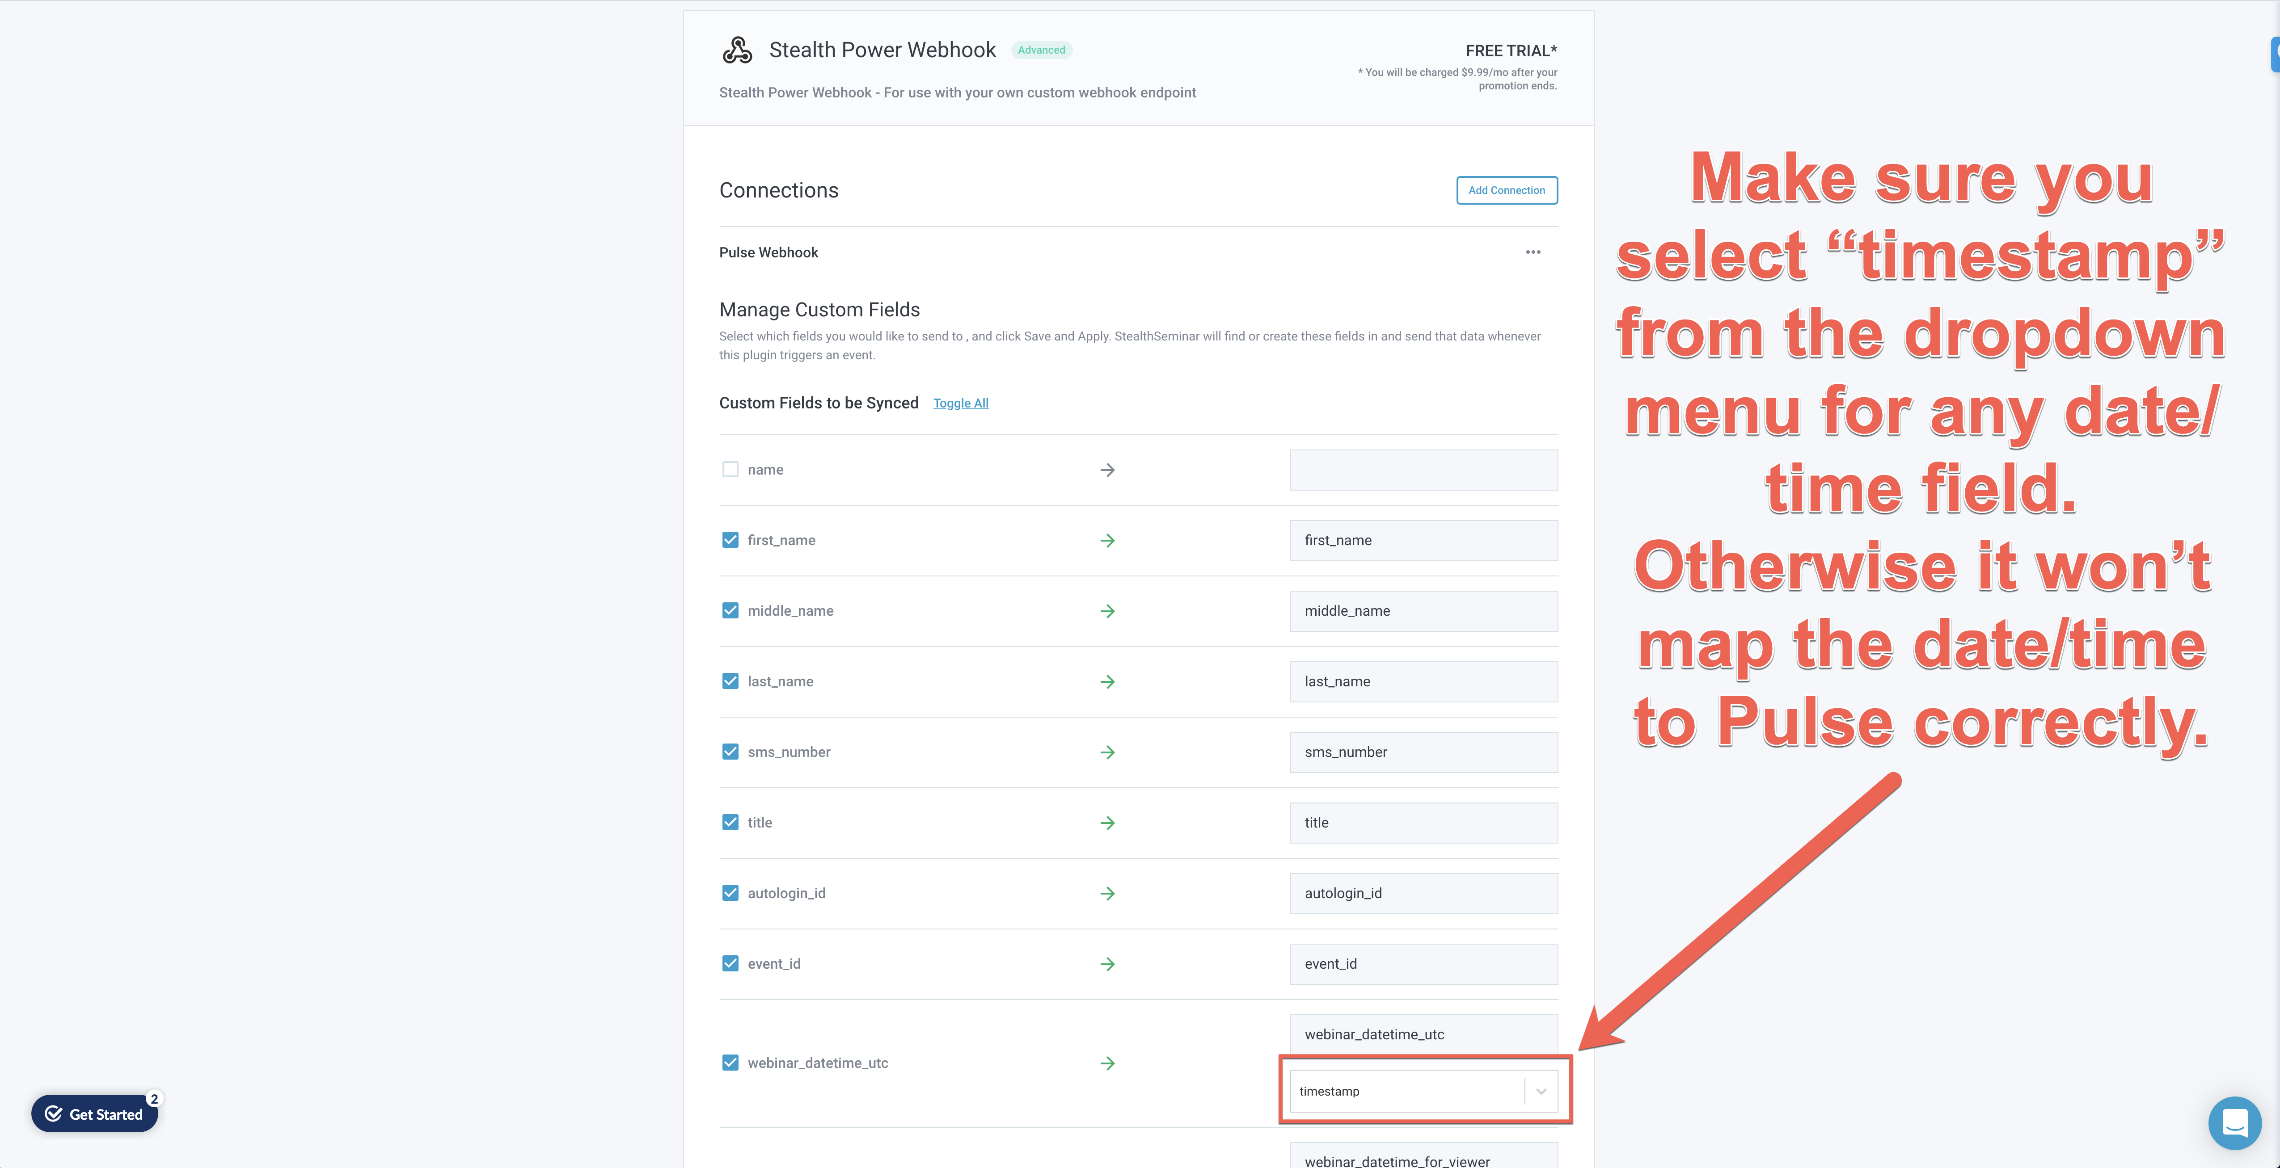Click the Stealth Power Webhook logo icon
The height and width of the screenshot is (1168, 2280).
(x=736, y=50)
